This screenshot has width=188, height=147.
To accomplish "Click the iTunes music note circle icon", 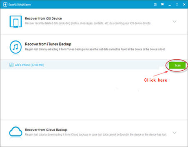I will click(x=15, y=47).
